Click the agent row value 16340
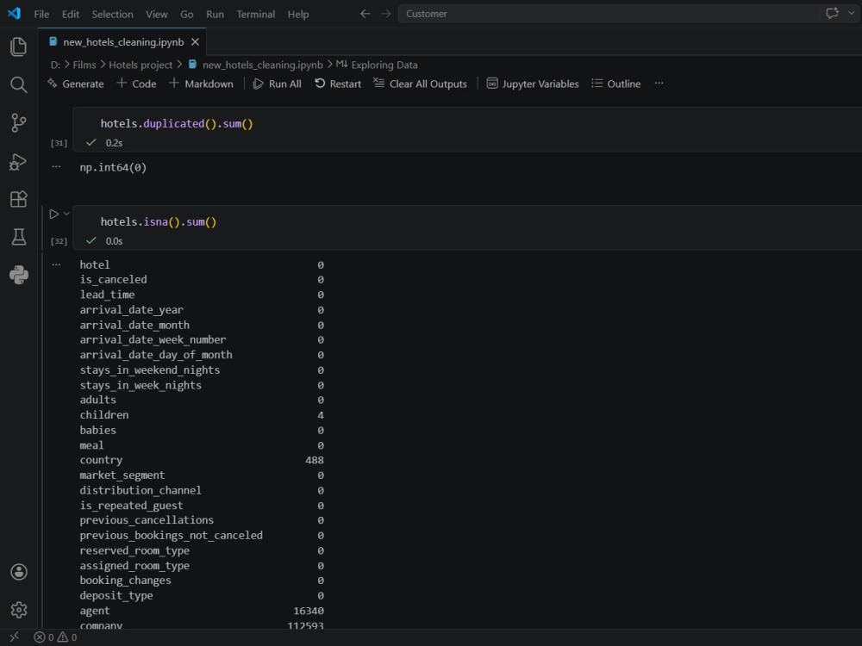Viewport: 862px width, 646px height. tap(309, 611)
